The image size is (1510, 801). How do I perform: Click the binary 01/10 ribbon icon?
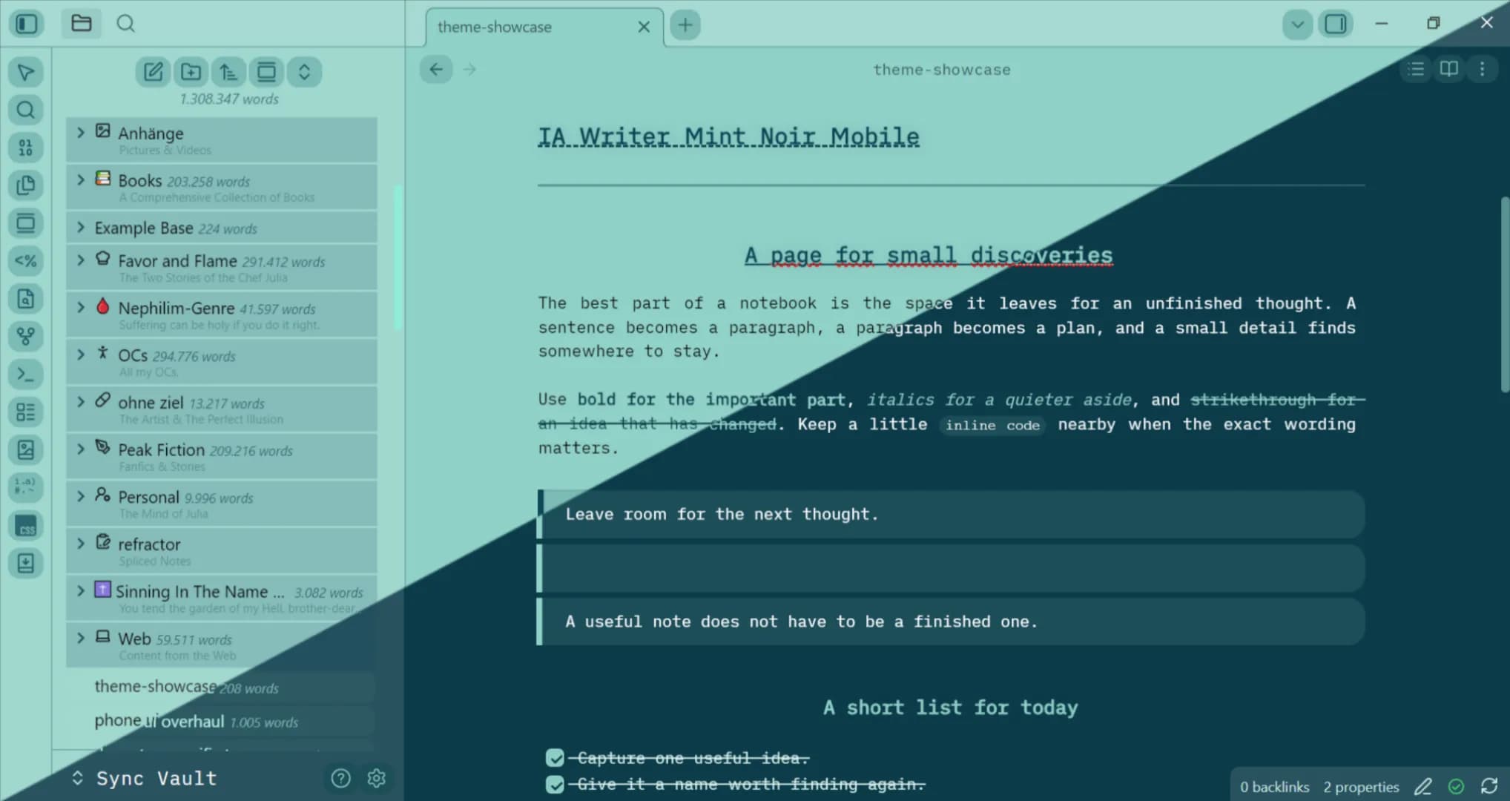[x=26, y=148]
